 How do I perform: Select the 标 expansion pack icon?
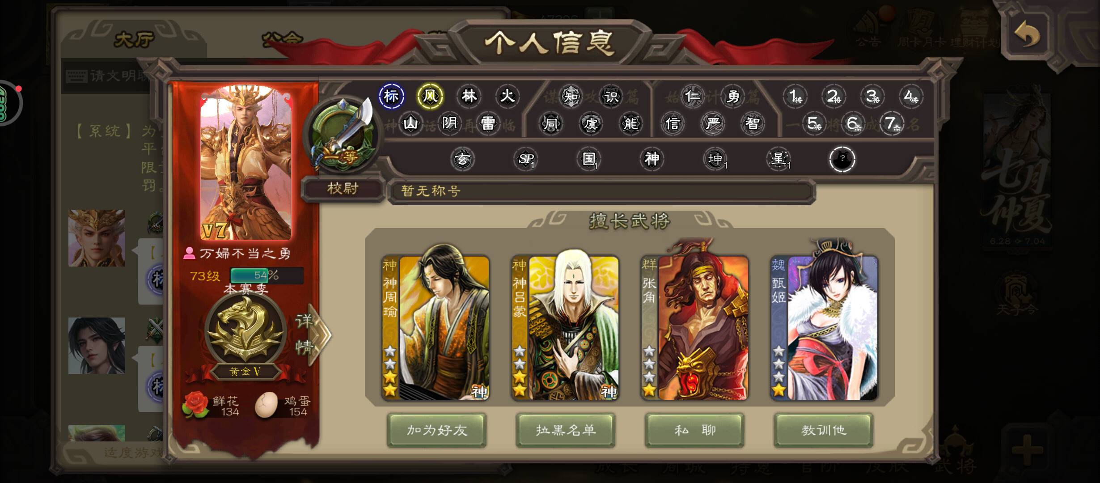tap(391, 96)
